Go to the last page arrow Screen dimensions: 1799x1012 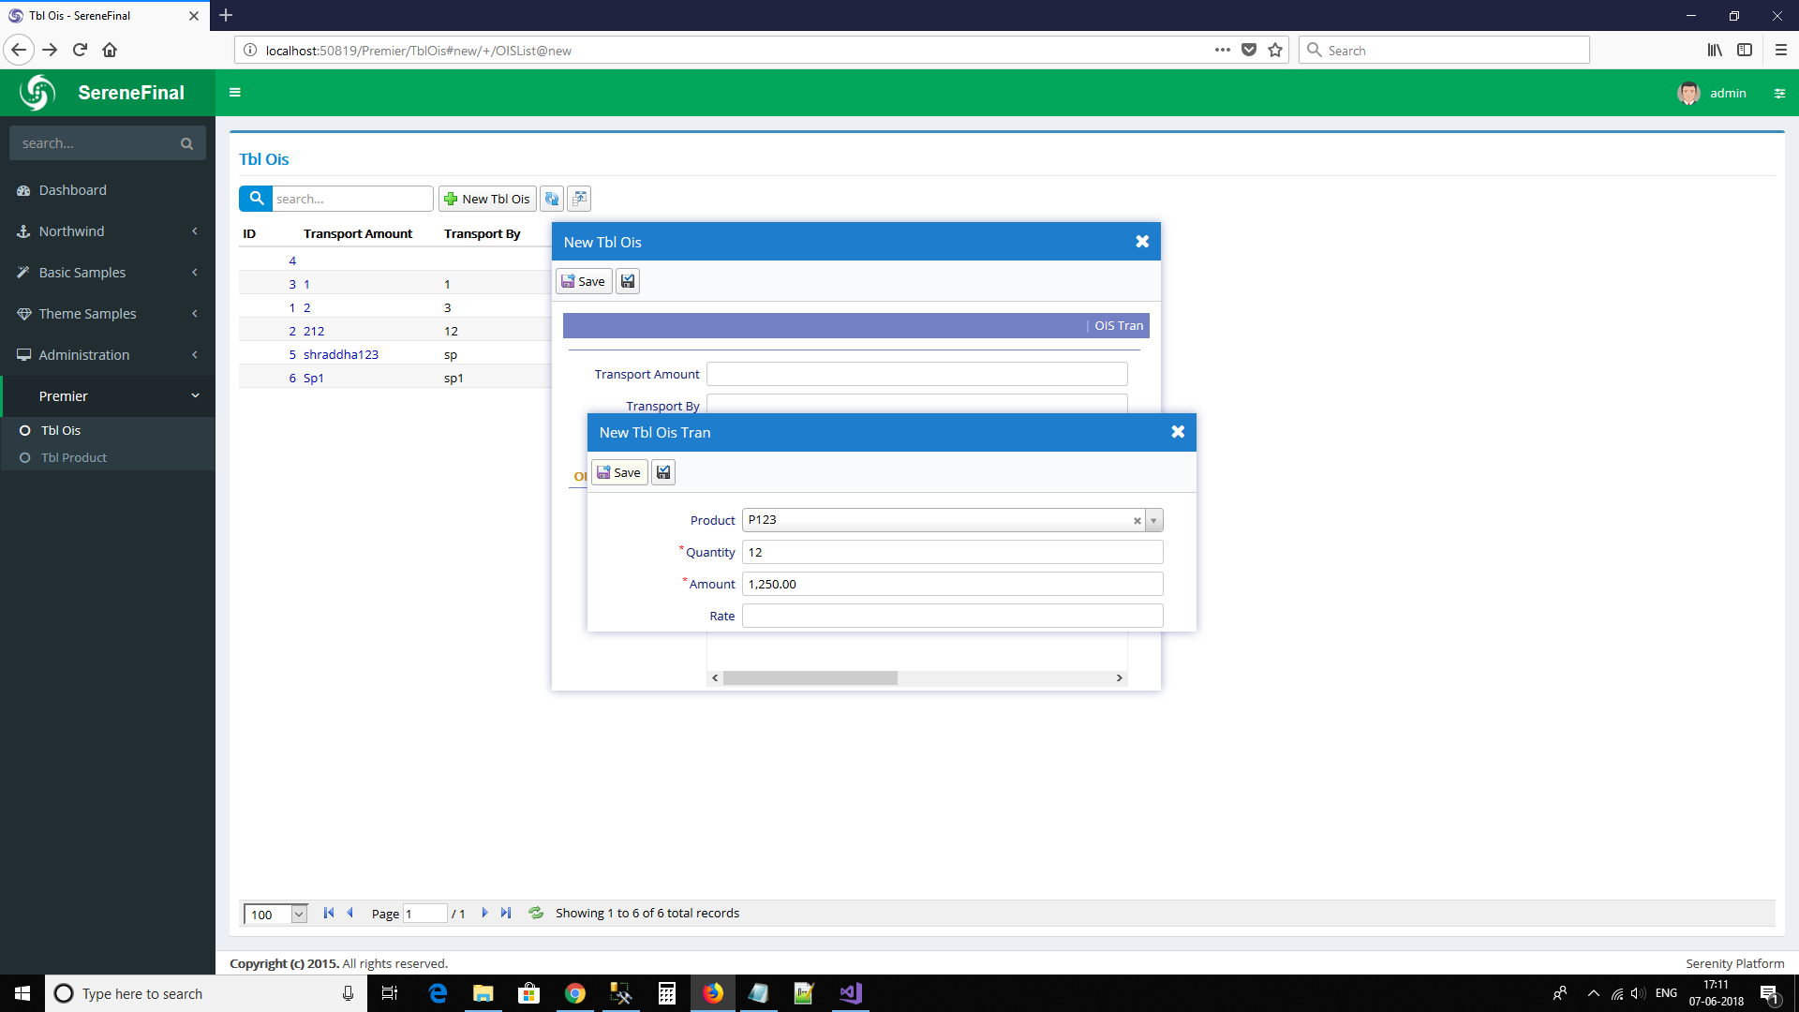pos(506,913)
